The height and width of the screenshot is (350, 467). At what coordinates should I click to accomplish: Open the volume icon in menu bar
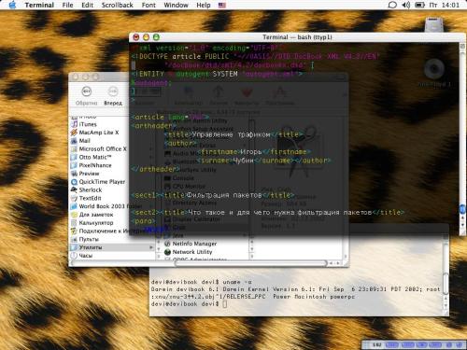point(406,5)
